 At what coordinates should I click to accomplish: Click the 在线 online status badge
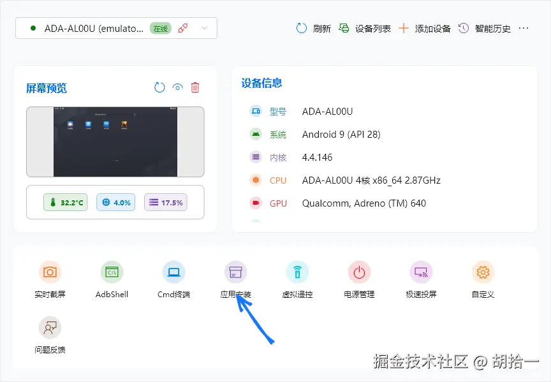(x=161, y=29)
